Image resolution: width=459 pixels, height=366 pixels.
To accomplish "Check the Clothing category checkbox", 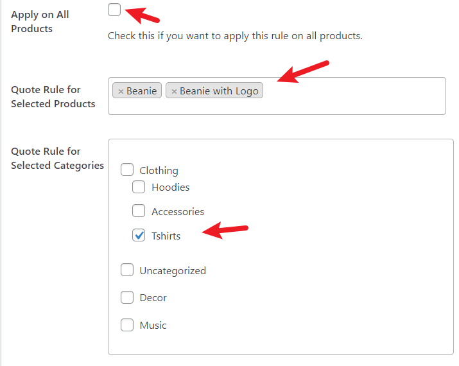I will [x=127, y=170].
